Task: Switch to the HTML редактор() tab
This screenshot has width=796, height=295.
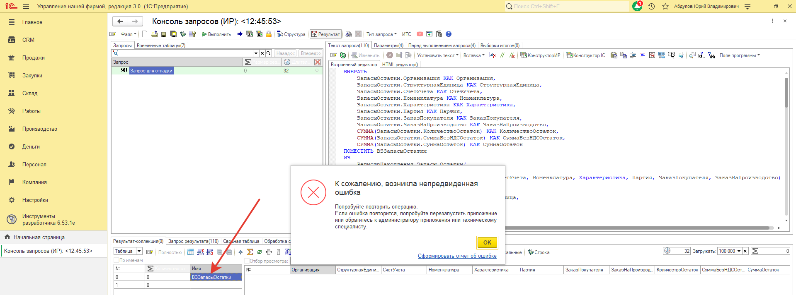Action: [x=400, y=65]
